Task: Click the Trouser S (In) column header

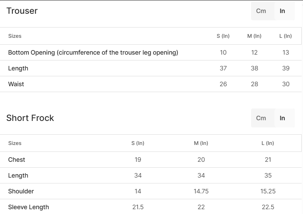Action: 223,36
